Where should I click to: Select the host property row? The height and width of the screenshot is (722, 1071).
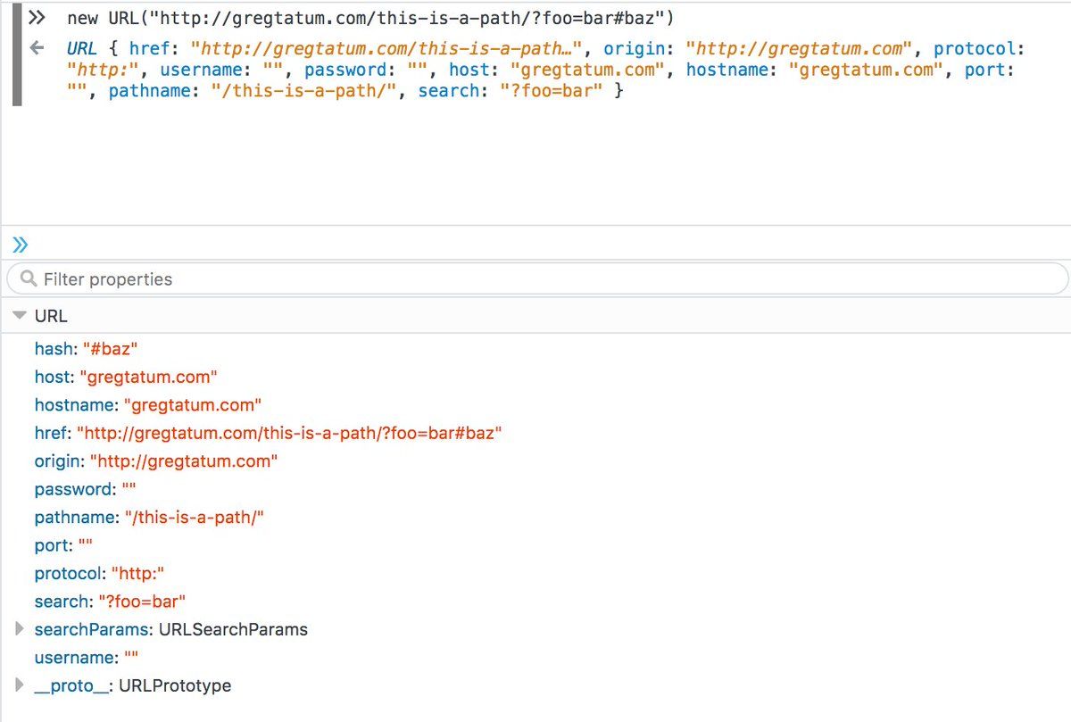pos(125,377)
